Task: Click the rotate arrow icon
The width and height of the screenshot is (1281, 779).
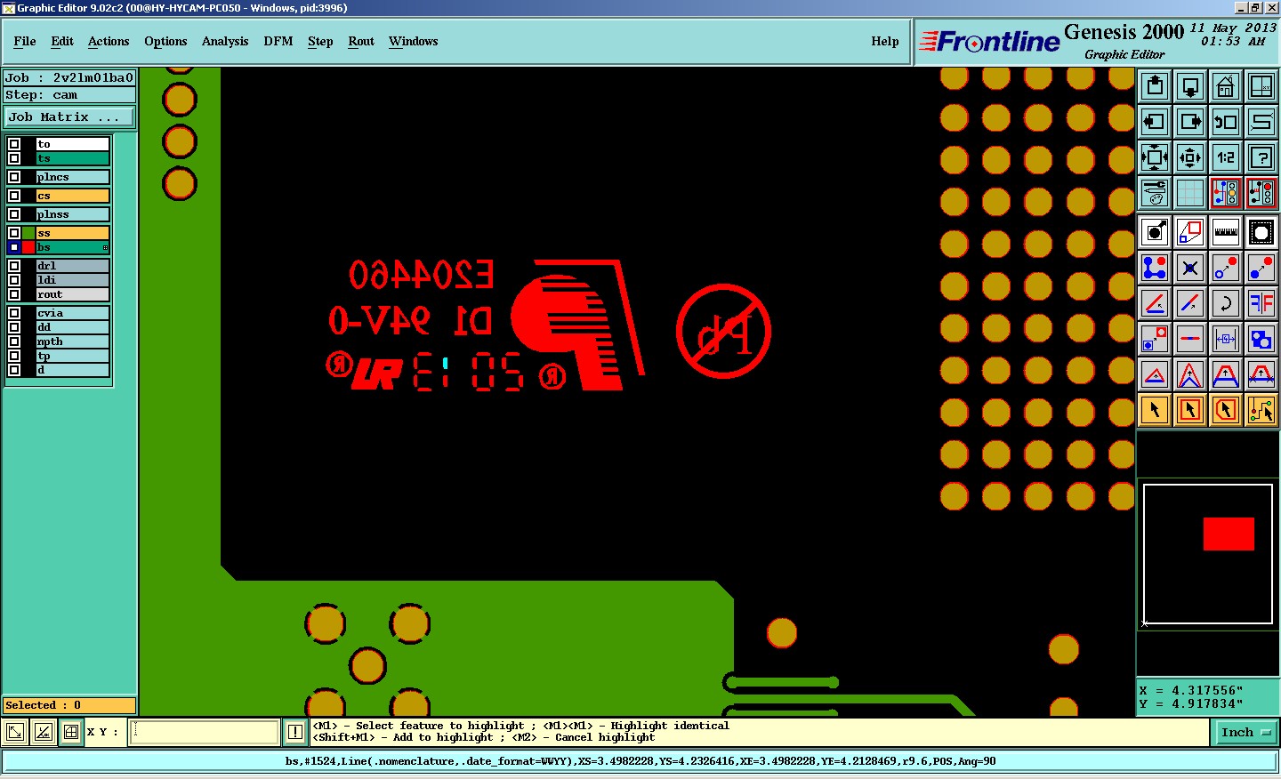Action: point(1226,303)
